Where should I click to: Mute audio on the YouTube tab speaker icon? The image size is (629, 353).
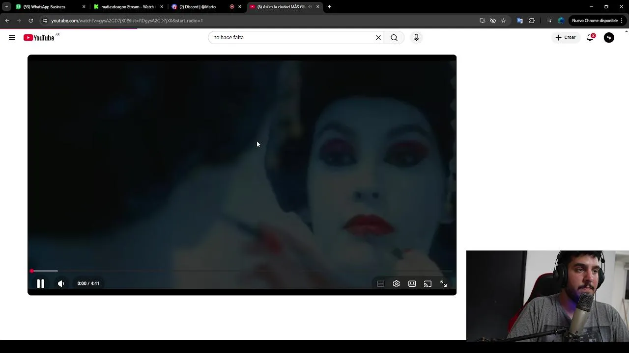[x=310, y=7]
